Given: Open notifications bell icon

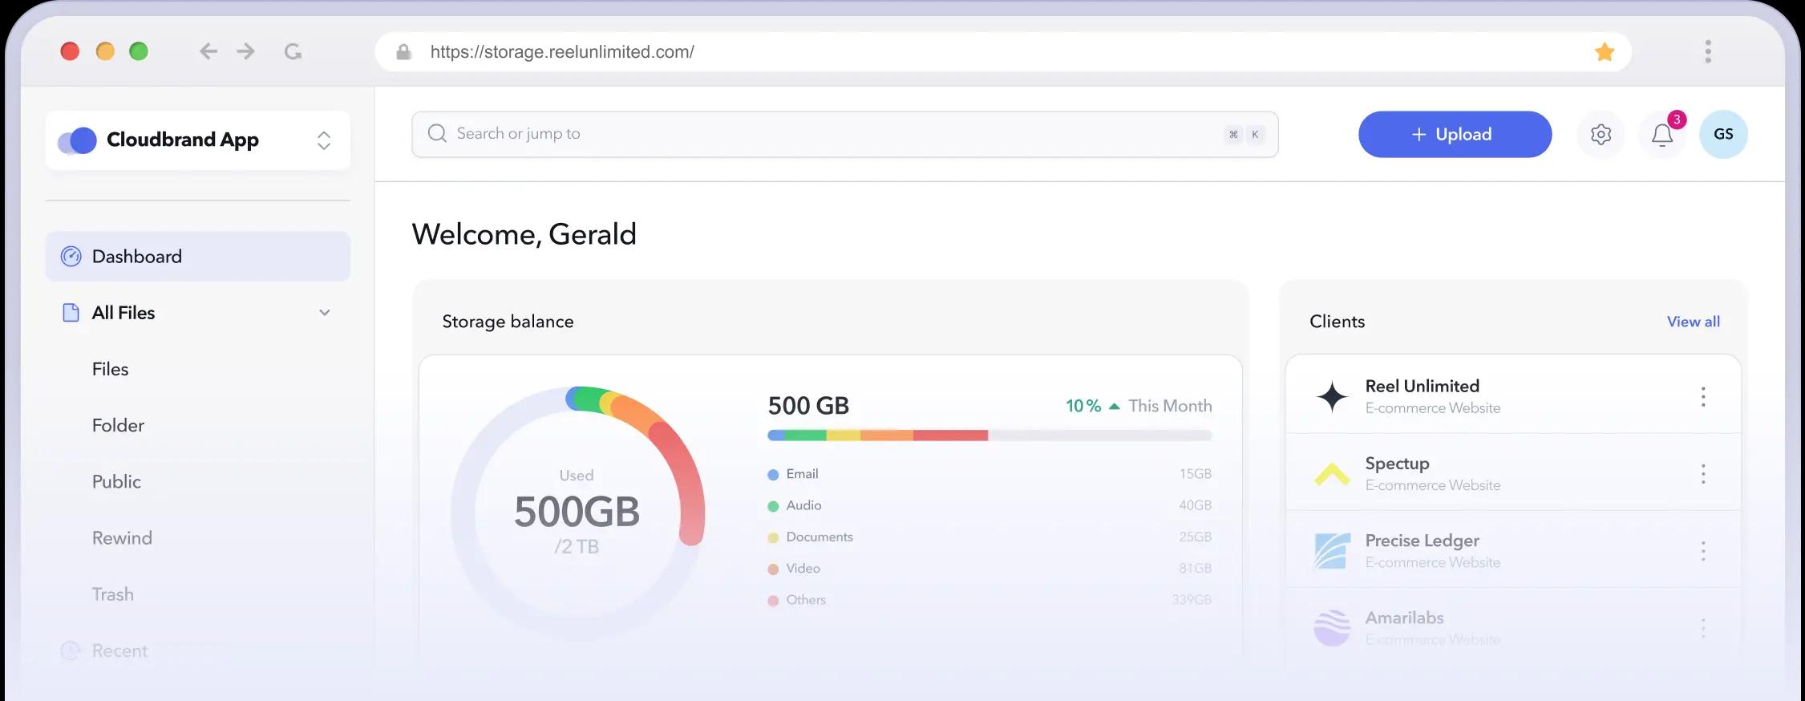Looking at the screenshot, I should [x=1662, y=135].
